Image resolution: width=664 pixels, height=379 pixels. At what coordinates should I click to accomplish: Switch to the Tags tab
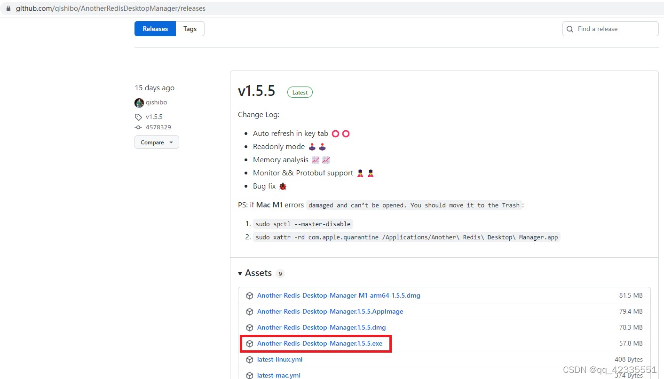point(190,29)
